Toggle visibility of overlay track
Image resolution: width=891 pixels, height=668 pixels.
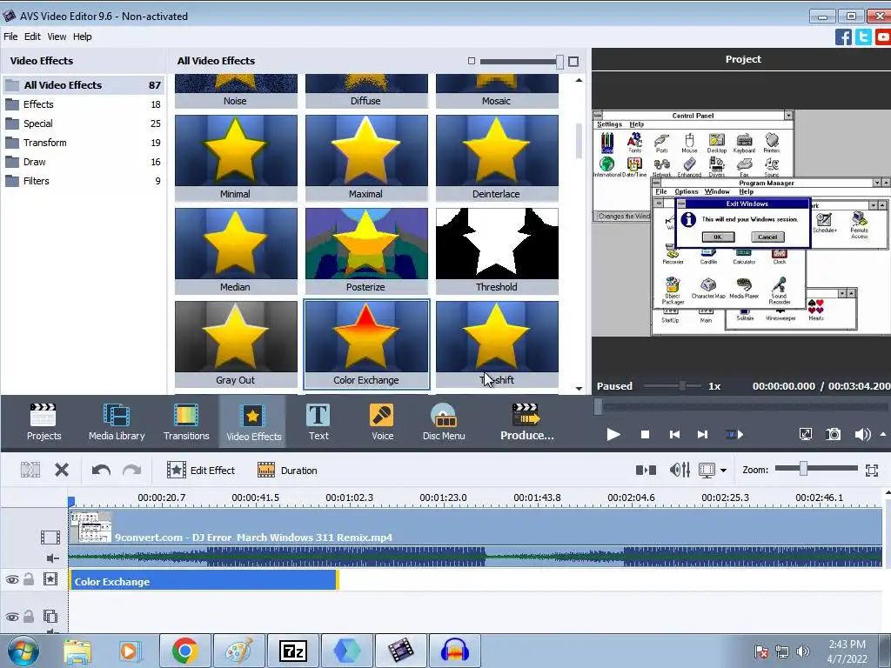pyautogui.click(x=12, y=617)
